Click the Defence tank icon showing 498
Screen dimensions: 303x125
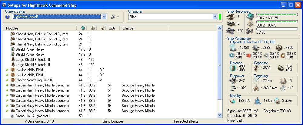pos(233,68)
